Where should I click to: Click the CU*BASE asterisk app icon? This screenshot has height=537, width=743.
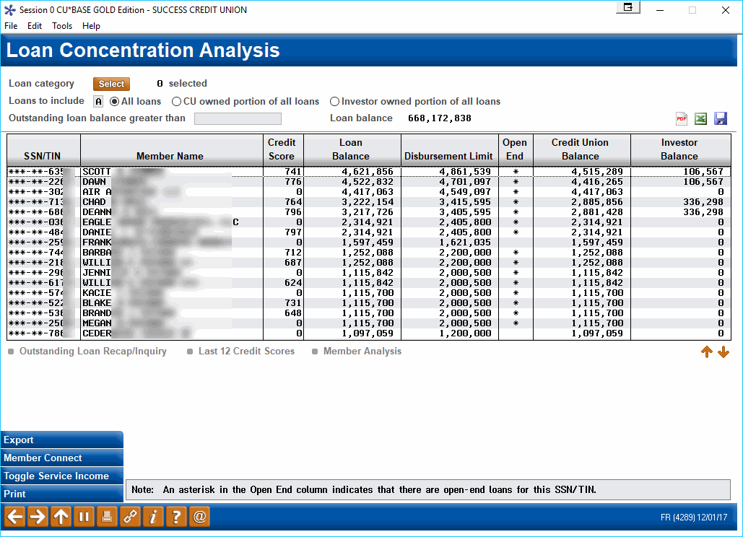point(9,10)
